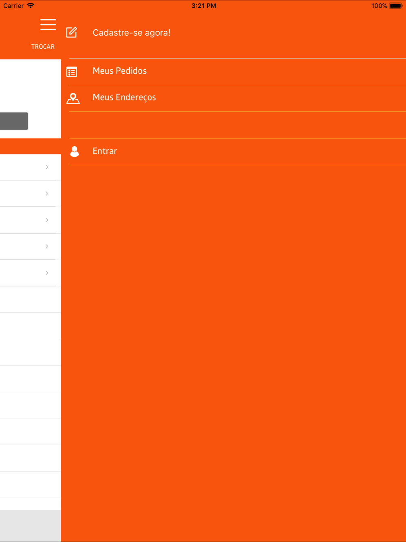Open the Cadastre-se agora pencil icon
406x542 pixels.
click(x=71, y=32)
